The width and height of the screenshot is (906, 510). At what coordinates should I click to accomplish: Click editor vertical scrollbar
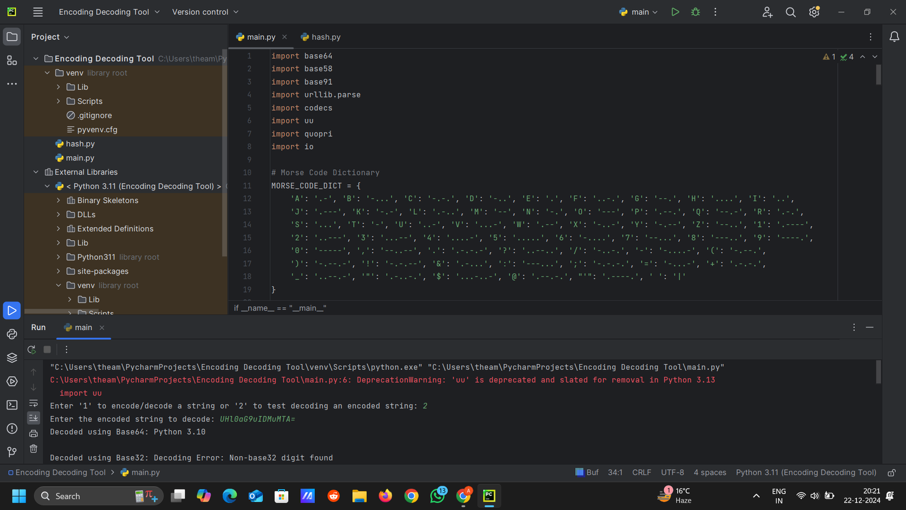878,74
